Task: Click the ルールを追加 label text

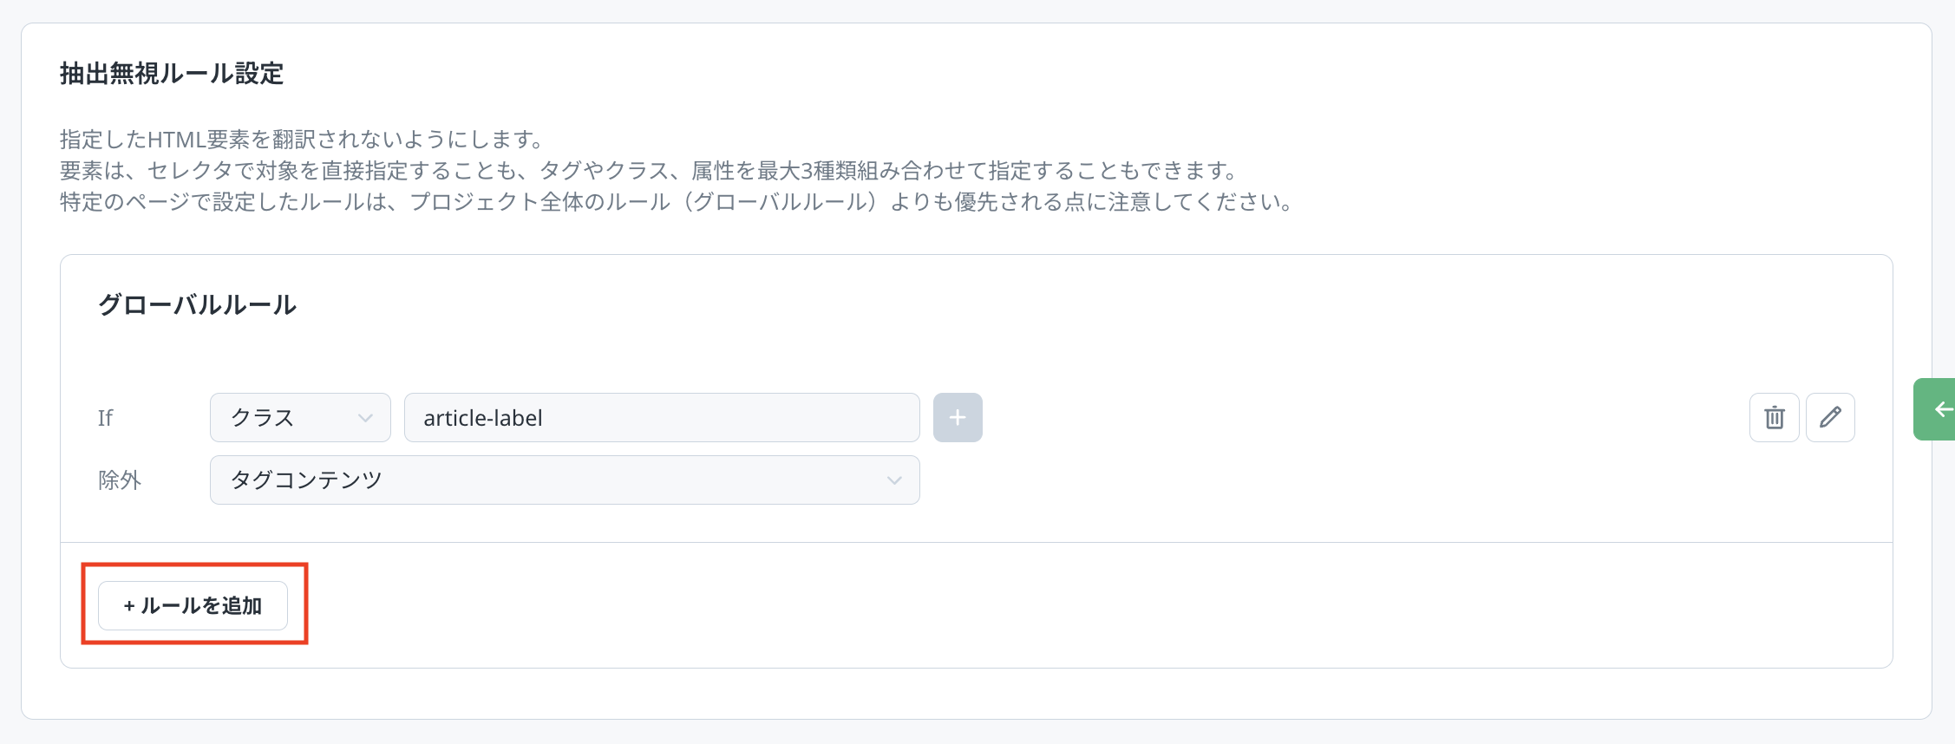Action: (201, 605)
